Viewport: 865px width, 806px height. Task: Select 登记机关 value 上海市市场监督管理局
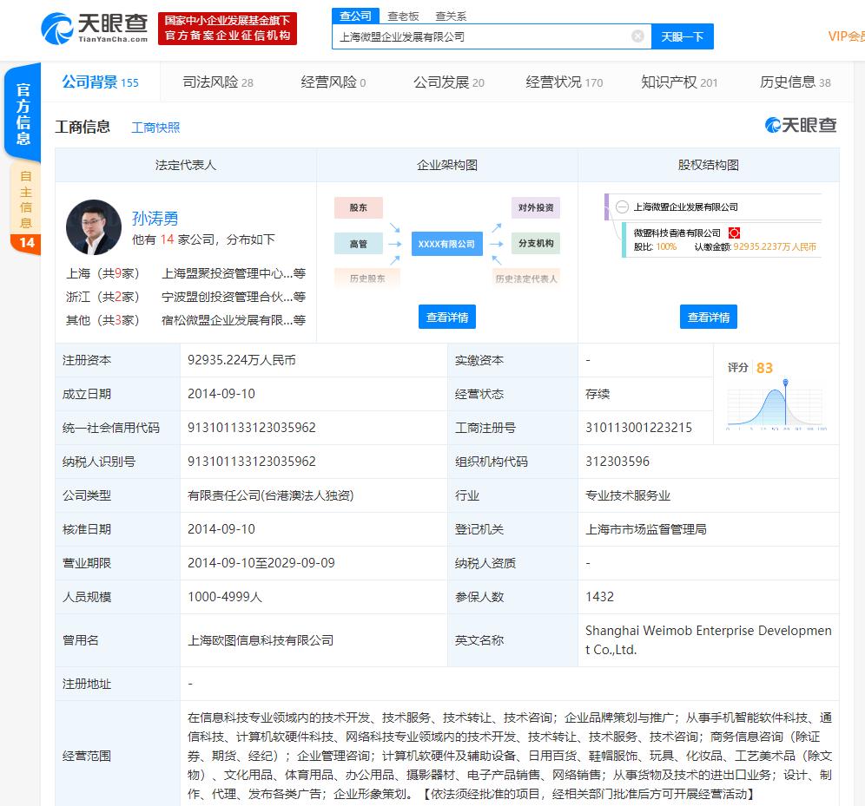(646, 529)
